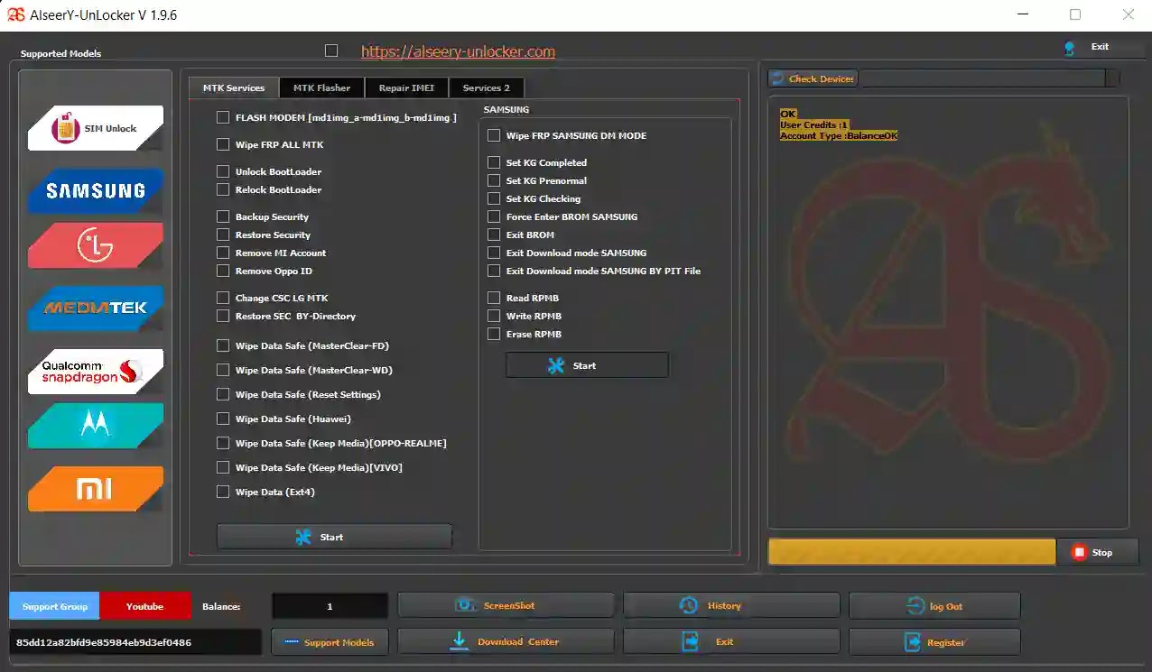This screenshot has width=1152, height=672.
Task: Select the Qualcomm Snapdragon logo
Action: point(96,372)
